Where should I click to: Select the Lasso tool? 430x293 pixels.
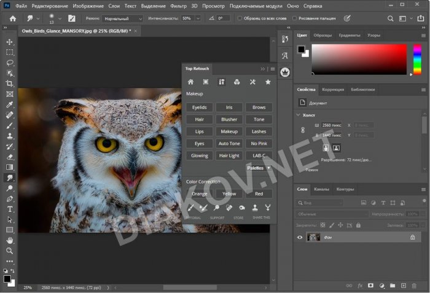coord(10,63)
